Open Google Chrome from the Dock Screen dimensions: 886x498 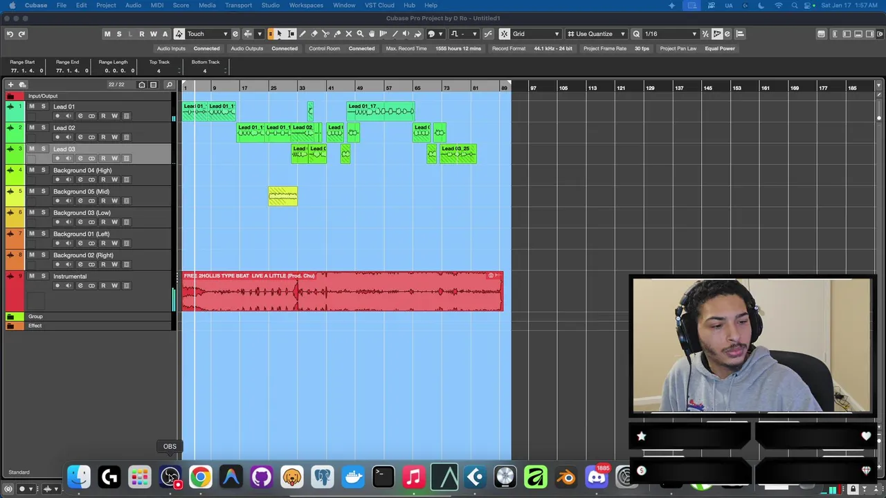(200, 477)
